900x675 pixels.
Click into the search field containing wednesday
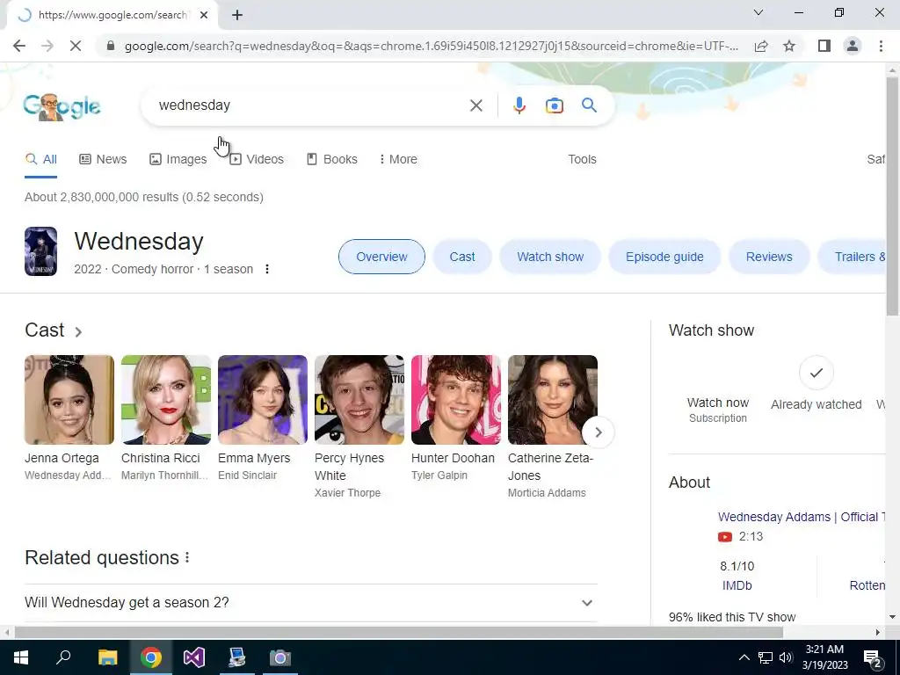tap(310, 105)
